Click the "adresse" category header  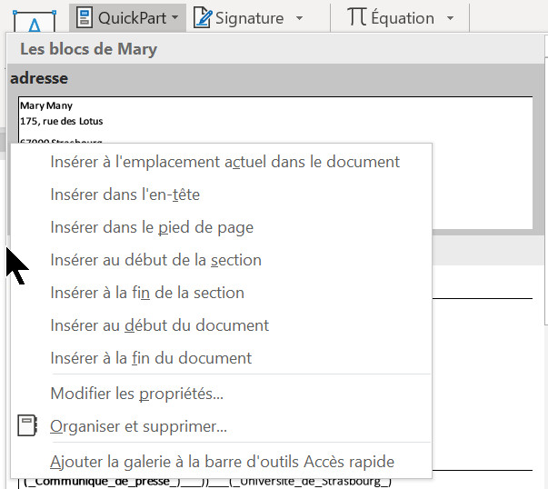point(39,79)
